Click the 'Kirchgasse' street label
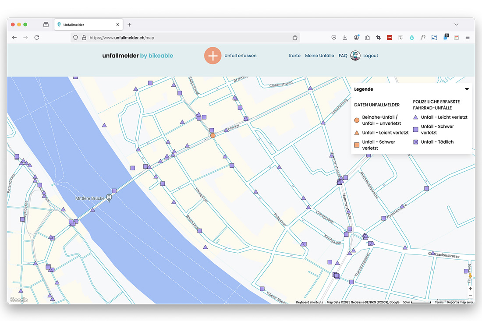The width and height of the screenshot is (482, 321). (333, 239)
